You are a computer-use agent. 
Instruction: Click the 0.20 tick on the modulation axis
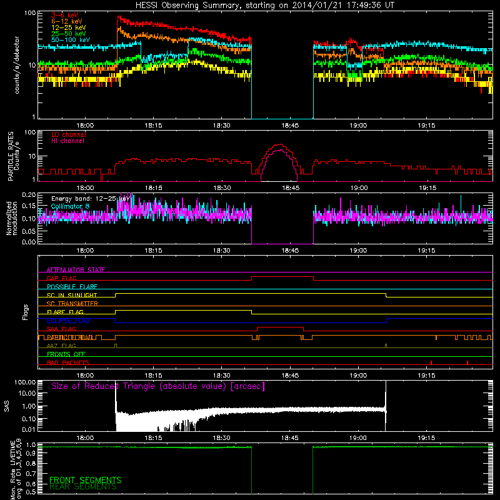[29, 194]
